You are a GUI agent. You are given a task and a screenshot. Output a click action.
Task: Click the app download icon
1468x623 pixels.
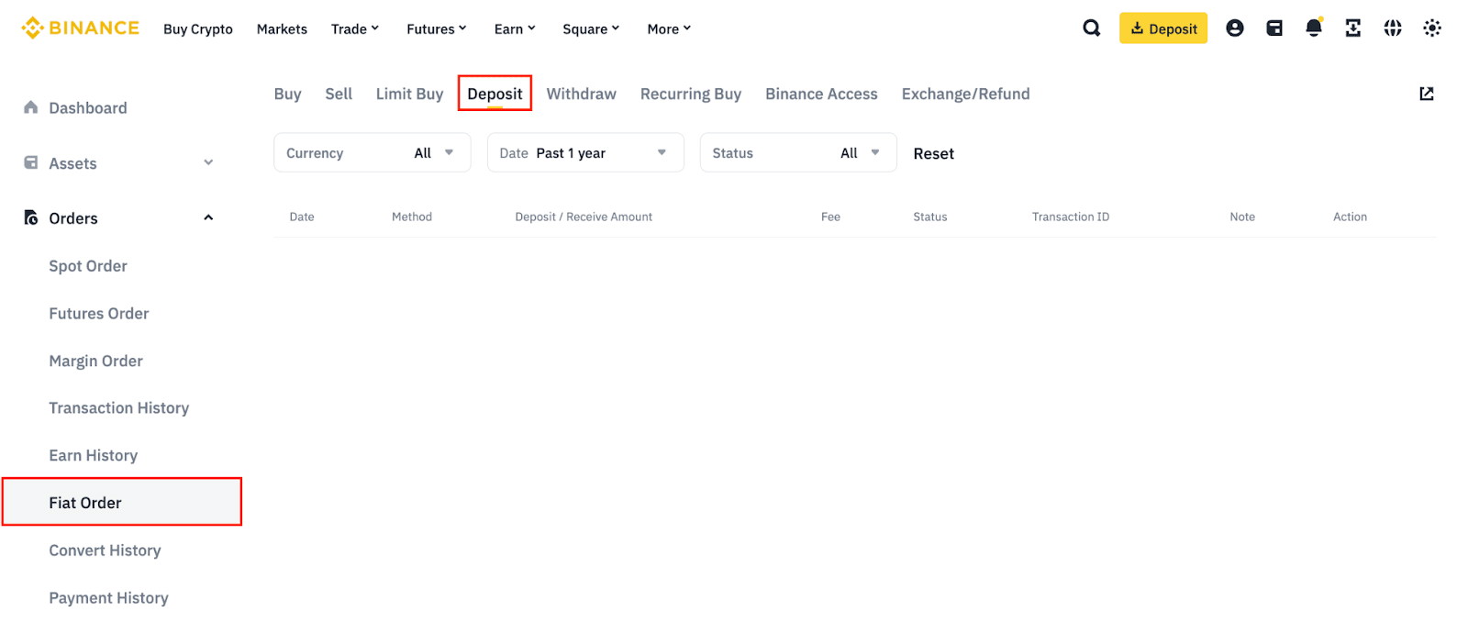pos(1353,28)
